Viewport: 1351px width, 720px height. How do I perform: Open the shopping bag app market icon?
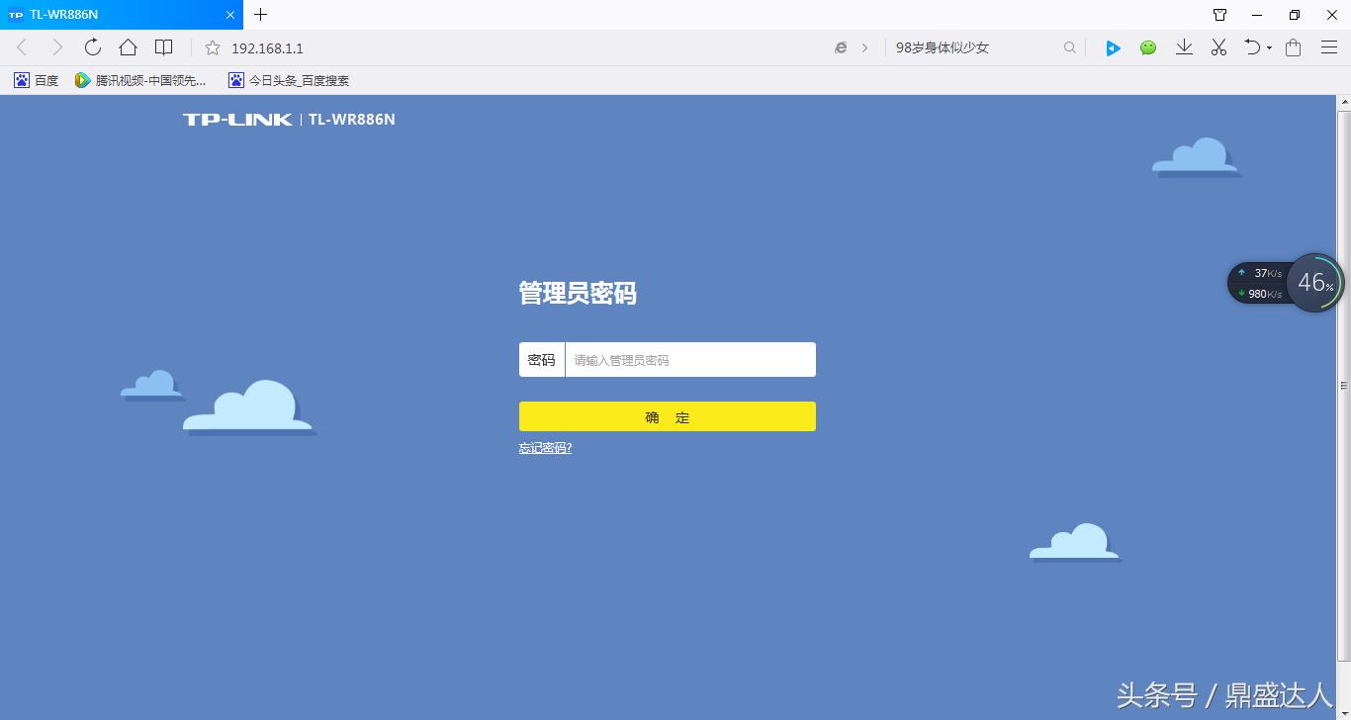coord(1292,46)
